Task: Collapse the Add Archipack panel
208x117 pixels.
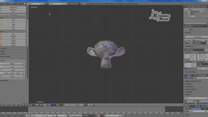Action: click(5, 57)
